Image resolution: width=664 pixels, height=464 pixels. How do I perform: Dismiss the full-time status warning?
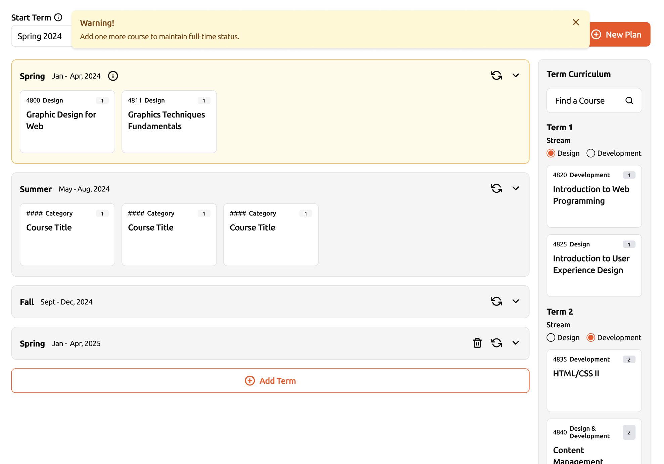click(576, 22)
